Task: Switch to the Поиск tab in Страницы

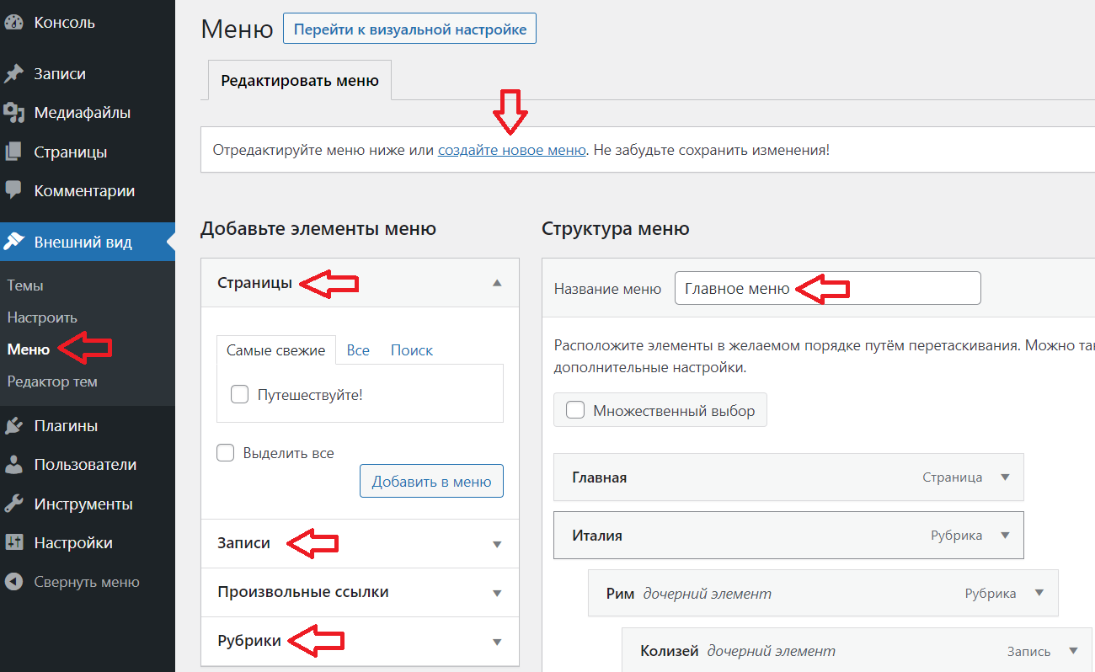Action: click(x=412, y=350)
